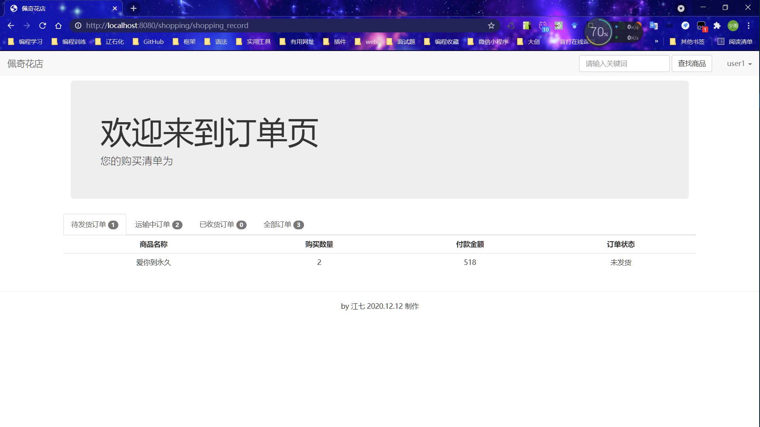Open the new tab plus button
Screen dimensions: 760x427
[x=134, y=8]
